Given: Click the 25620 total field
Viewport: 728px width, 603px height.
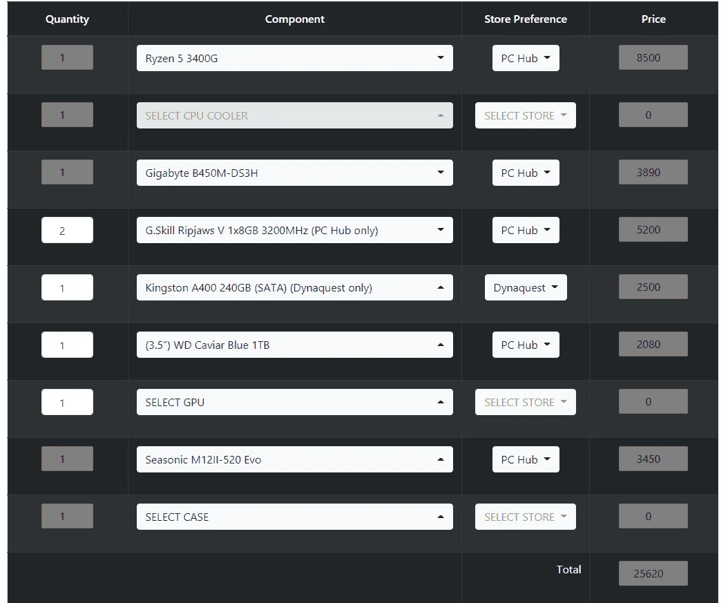Looking at the screenshot, I should (x=653, y=573).
